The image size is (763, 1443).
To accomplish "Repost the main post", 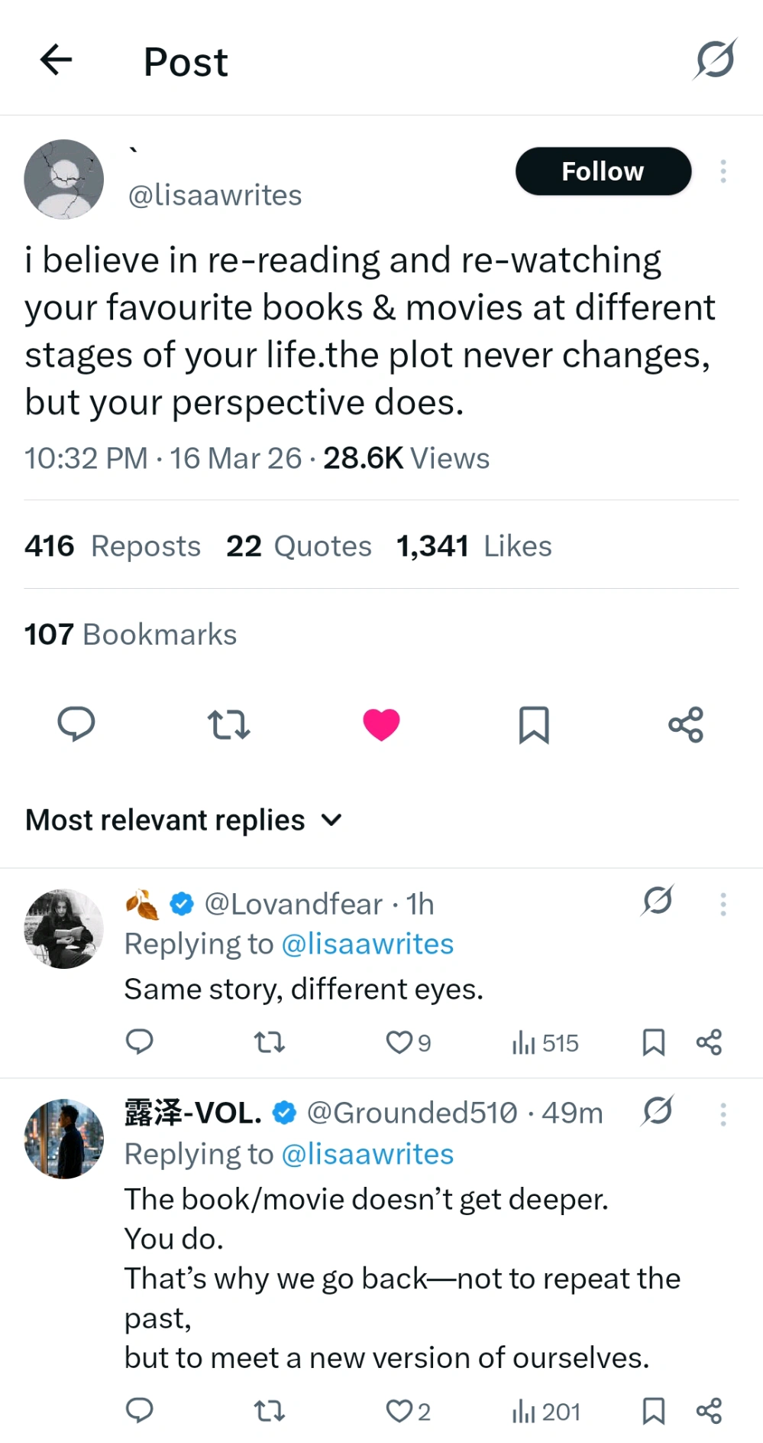I will click(228, 723).
